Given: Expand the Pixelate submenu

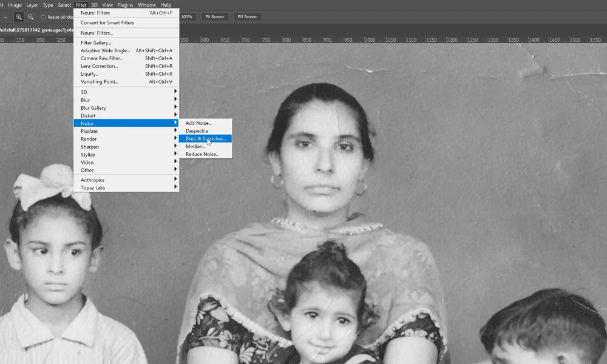Looking at the screenshot, I should (126, 131).
